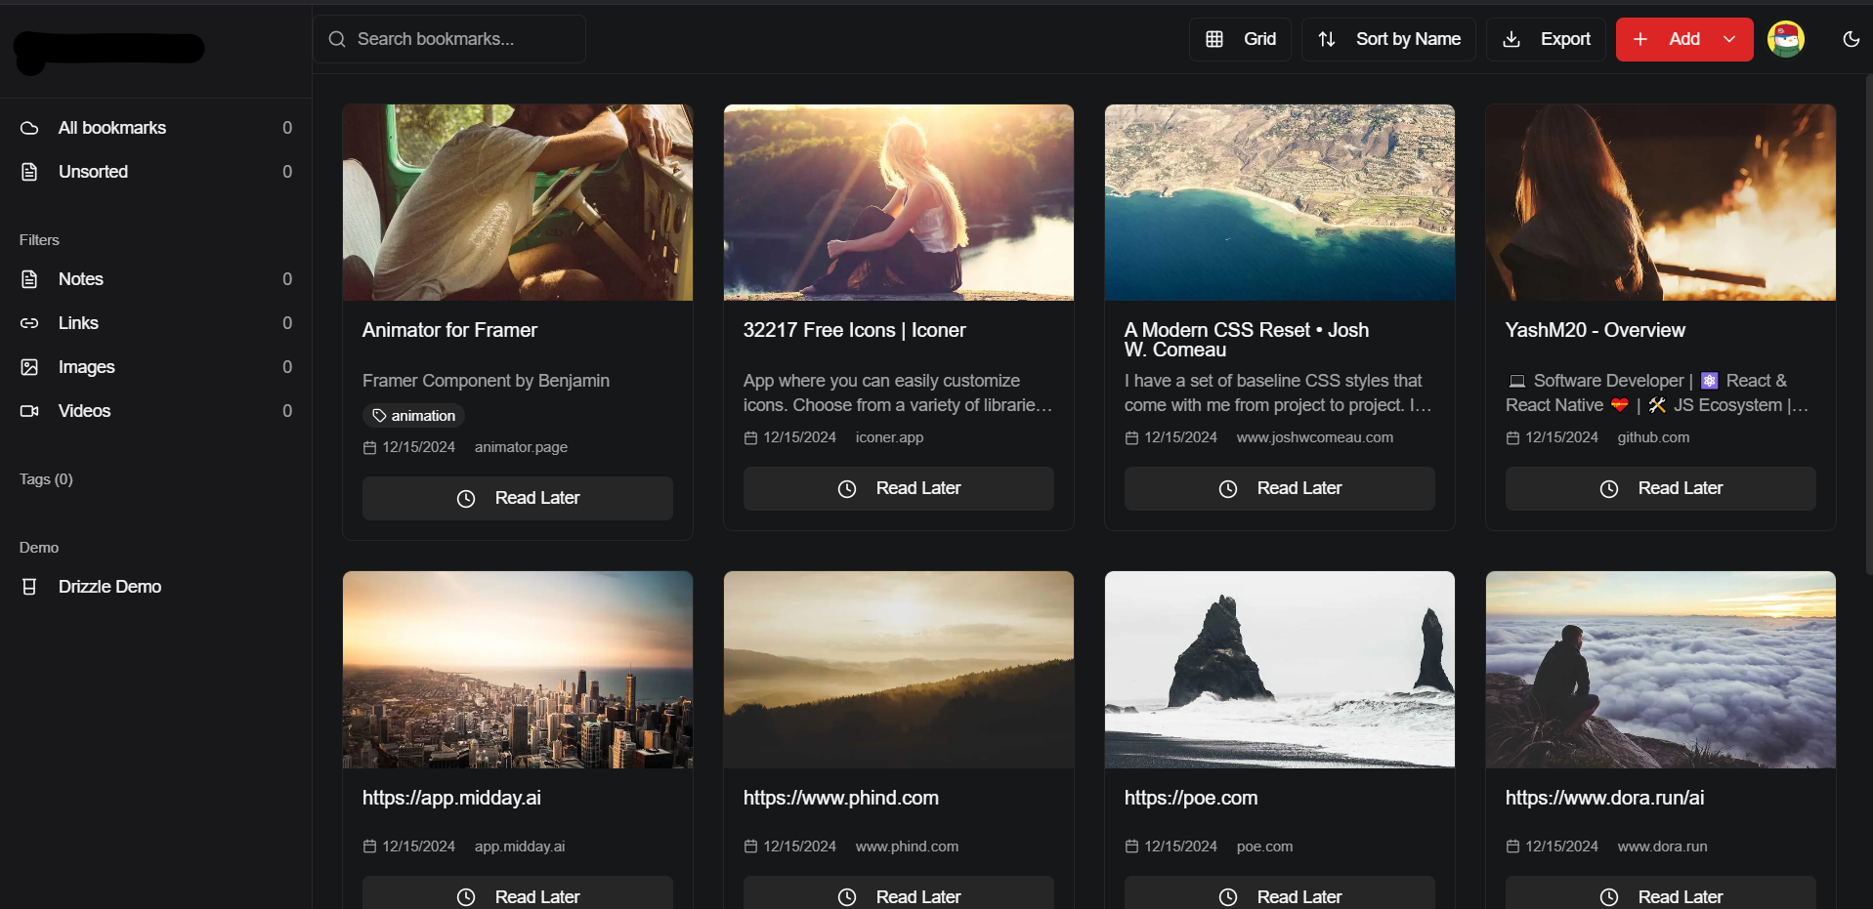Image resolution: width=1873 pixels, height=909 pixels.
Task: Click the iconer.app domain text
Action: pos(889,437)
